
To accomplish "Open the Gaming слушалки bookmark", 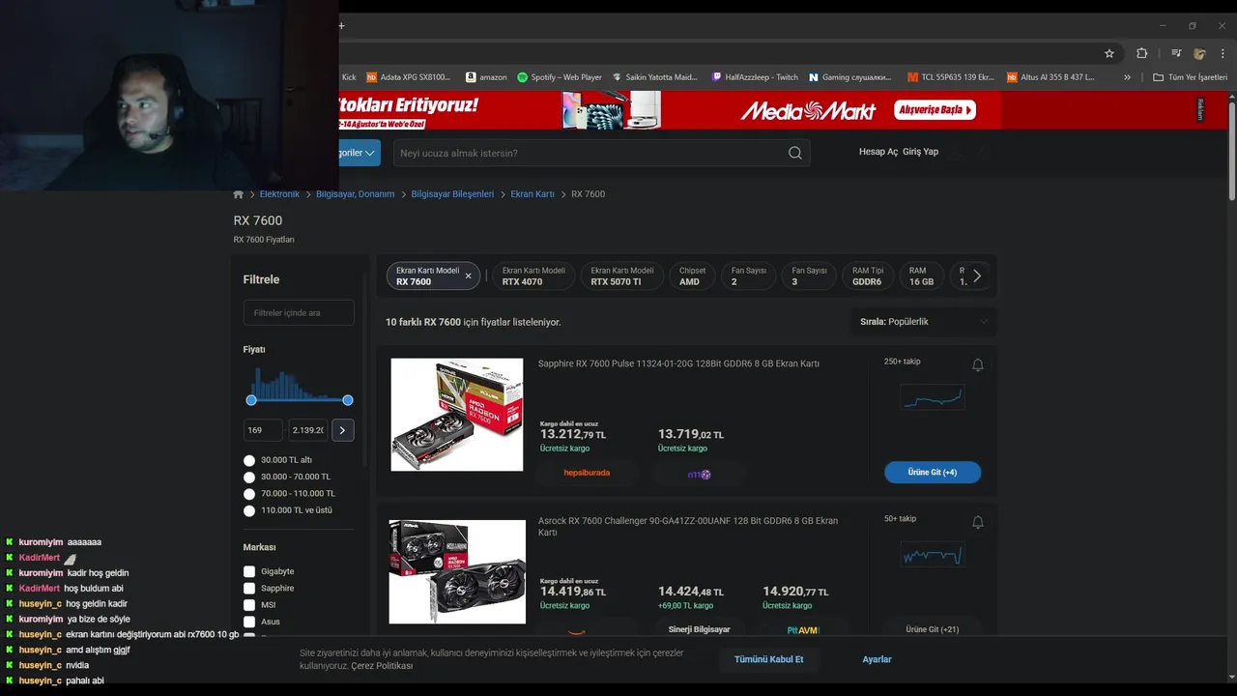I will [x=850, y=77].
